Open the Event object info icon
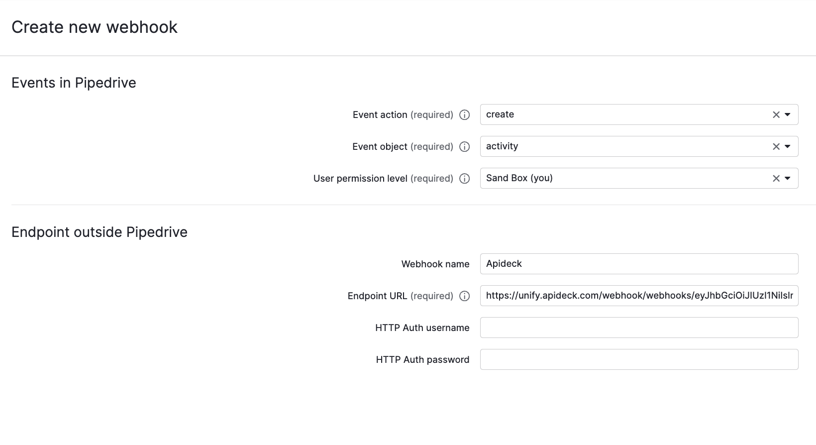The height and width of the screenshot is (445, 816). click(x=464, y=146)
